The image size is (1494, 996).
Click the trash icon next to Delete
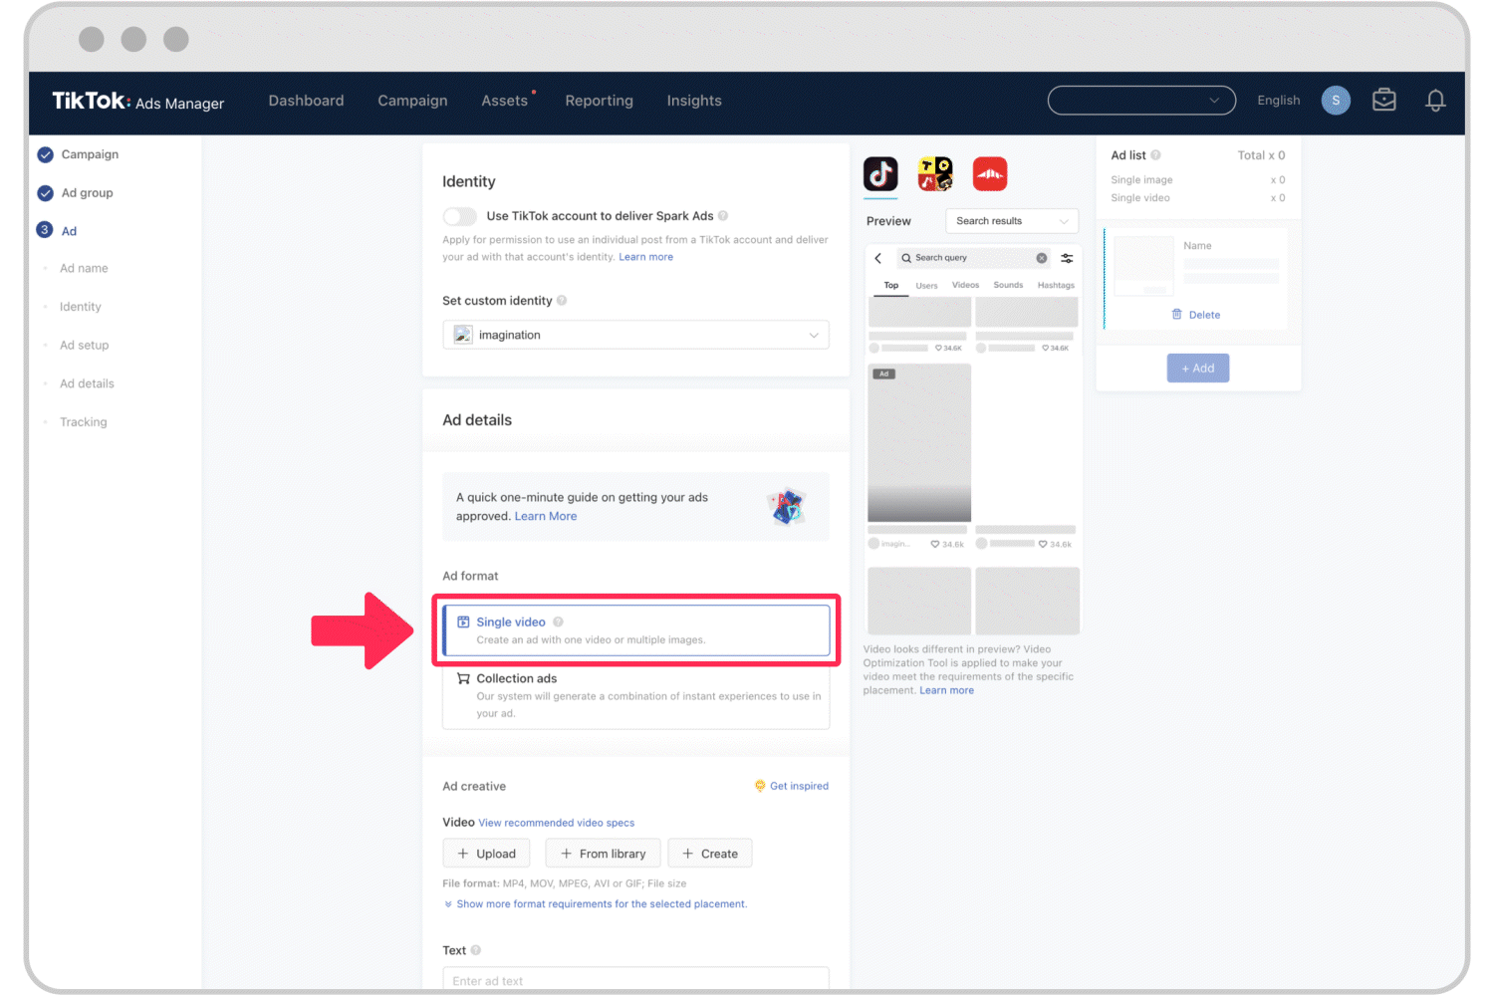tap(1177, 315)
